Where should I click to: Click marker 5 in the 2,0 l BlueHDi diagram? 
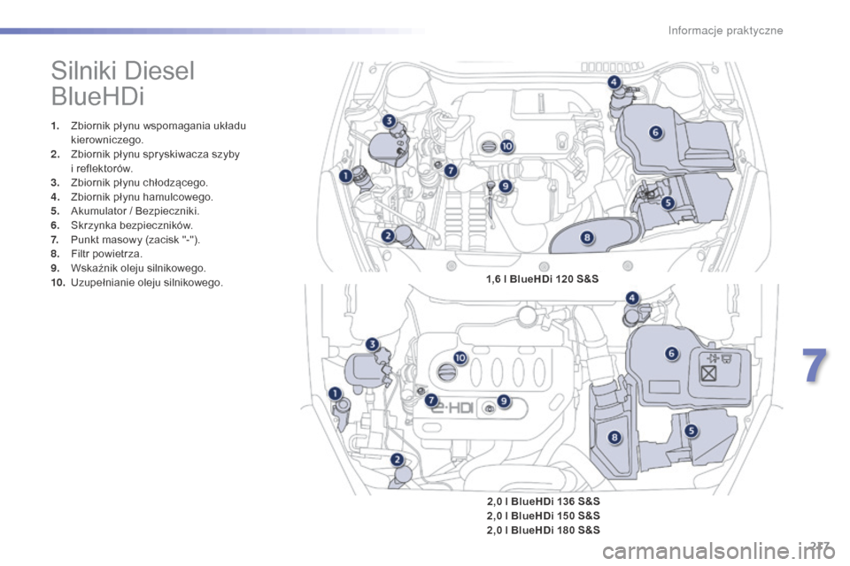[692, 432]
